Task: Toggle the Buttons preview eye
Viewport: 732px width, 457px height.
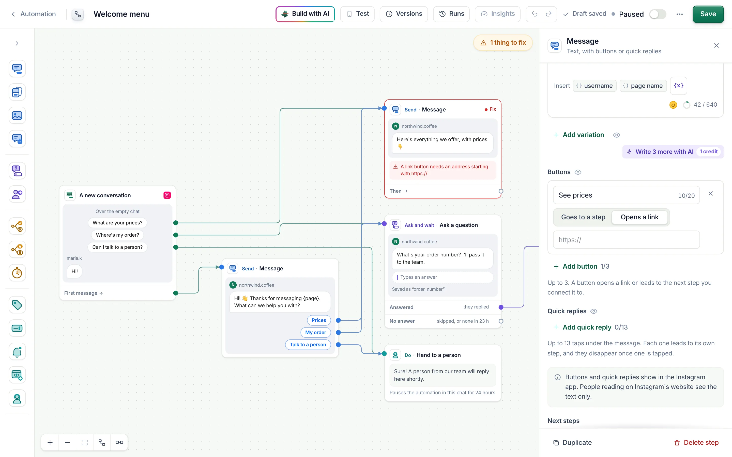Action: 578,172
